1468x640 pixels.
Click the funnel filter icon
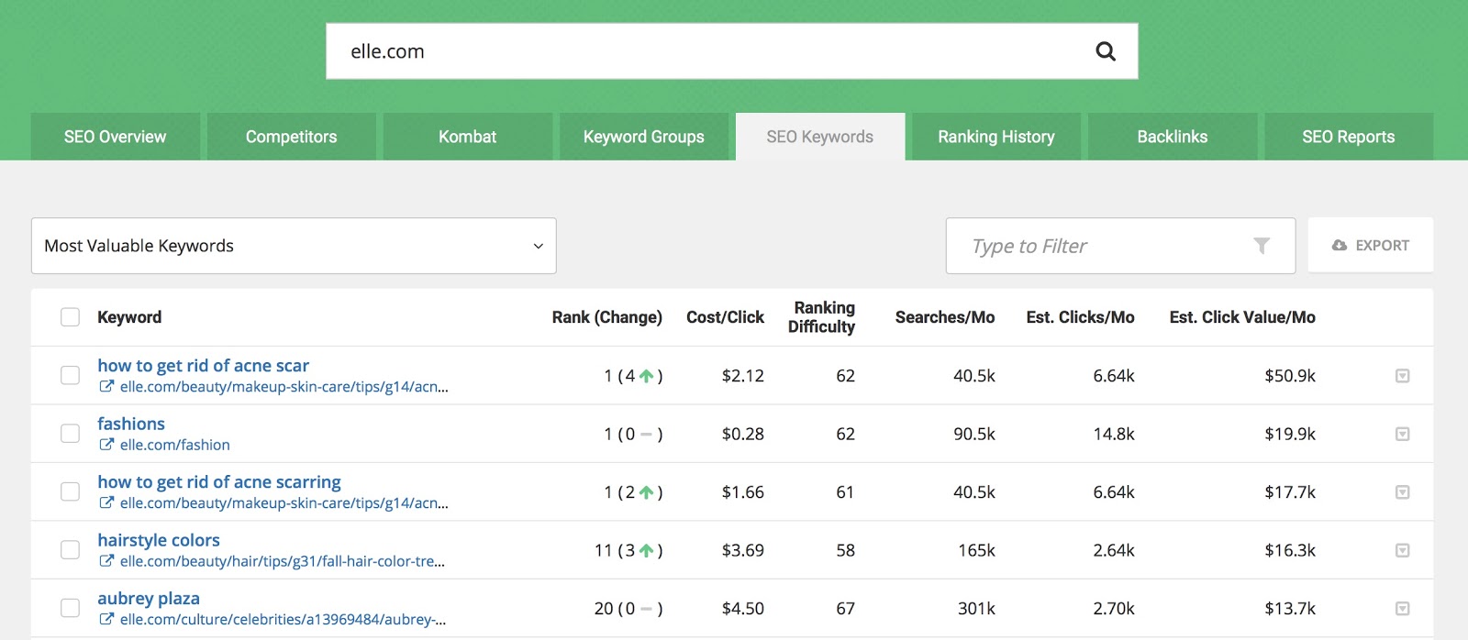point(1262,246)
